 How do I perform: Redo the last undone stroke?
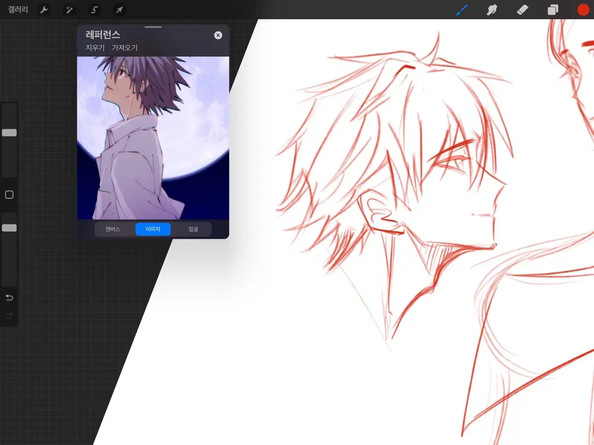[x=9, y=315]
